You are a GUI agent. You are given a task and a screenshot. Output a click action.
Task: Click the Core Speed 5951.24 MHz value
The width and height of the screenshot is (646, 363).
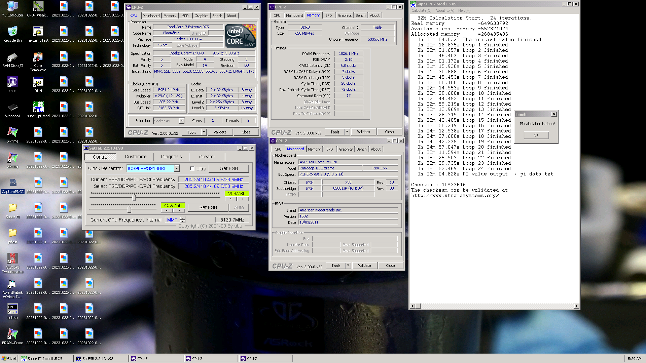[x=169, y=90]
